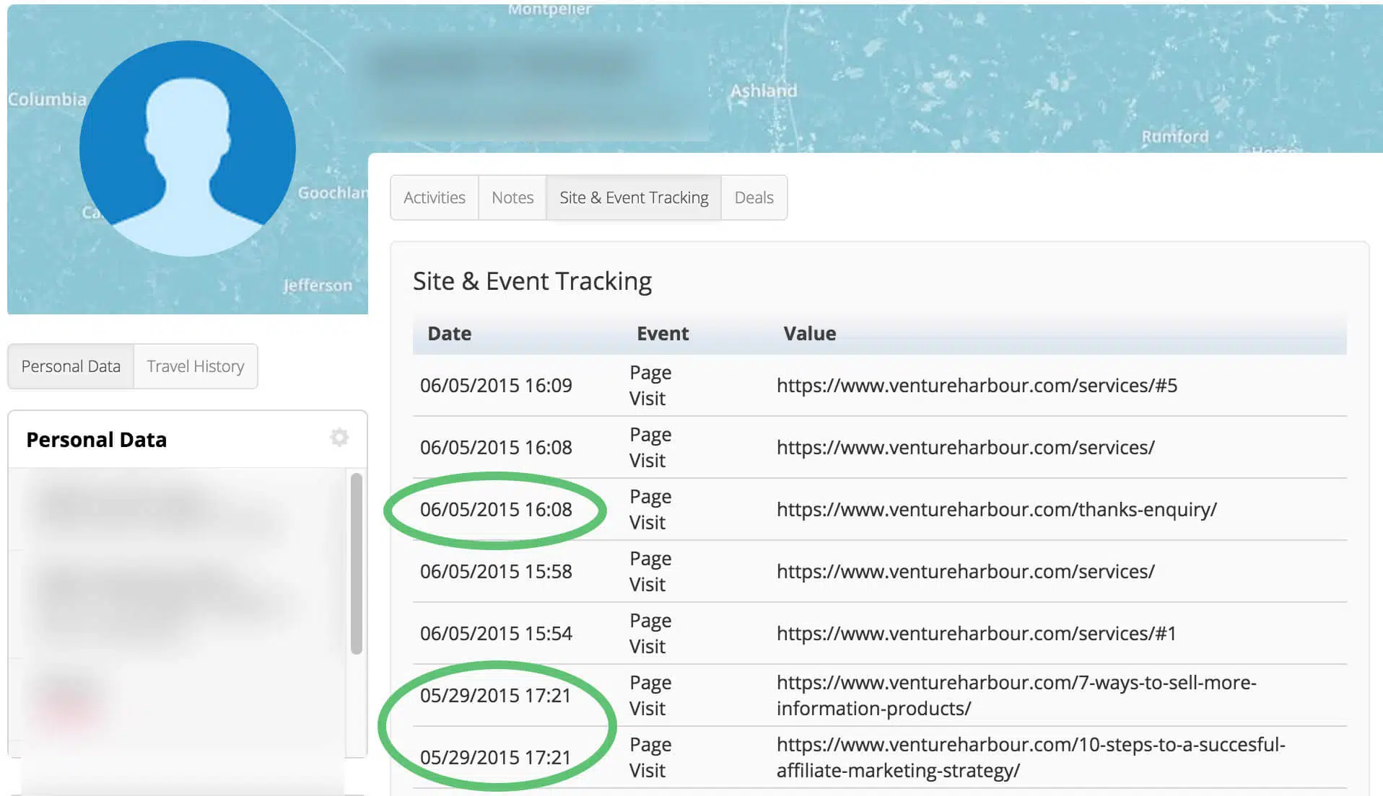Click the contact profile avatar icon

[x=187, y=149]
